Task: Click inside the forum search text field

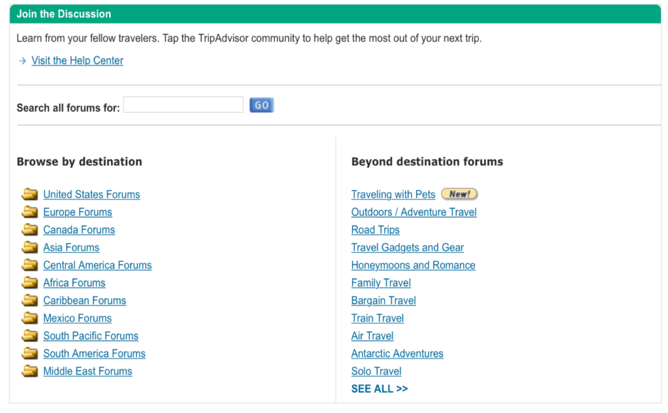Action: coord(183,104)
